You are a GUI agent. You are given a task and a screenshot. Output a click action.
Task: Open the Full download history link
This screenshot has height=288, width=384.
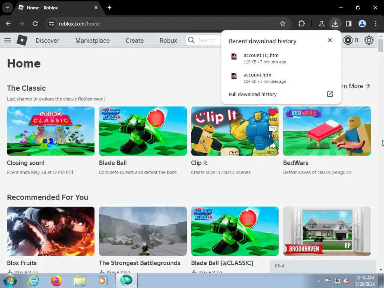(x=252, y=94)
